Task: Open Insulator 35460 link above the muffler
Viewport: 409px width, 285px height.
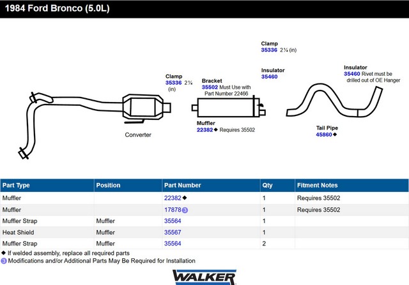Action: pyautogui.click(x=270, y=77)
